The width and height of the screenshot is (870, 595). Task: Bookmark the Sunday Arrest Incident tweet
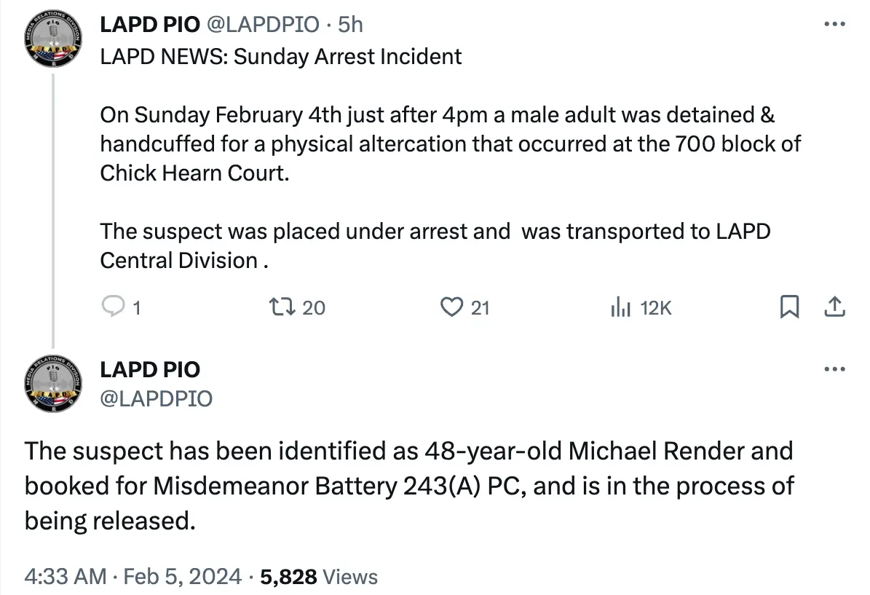[791, 307]
